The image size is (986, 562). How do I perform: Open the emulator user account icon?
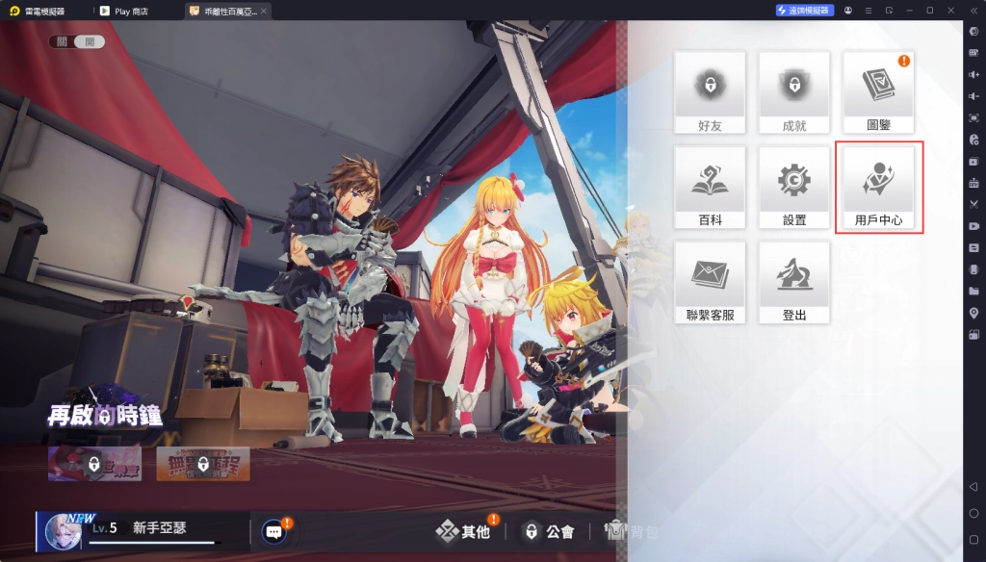click(848, 10)
